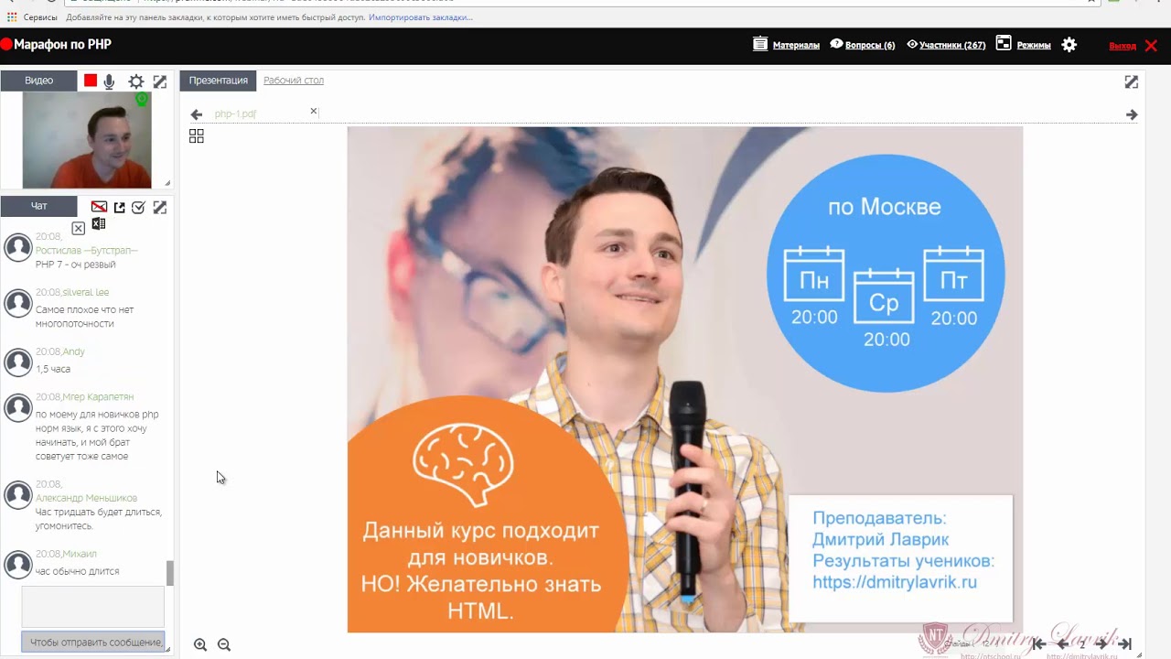1171x659 pixels.
Task: Click message 'PHP 7 - оч резвый'
Action: coord(75,265)
